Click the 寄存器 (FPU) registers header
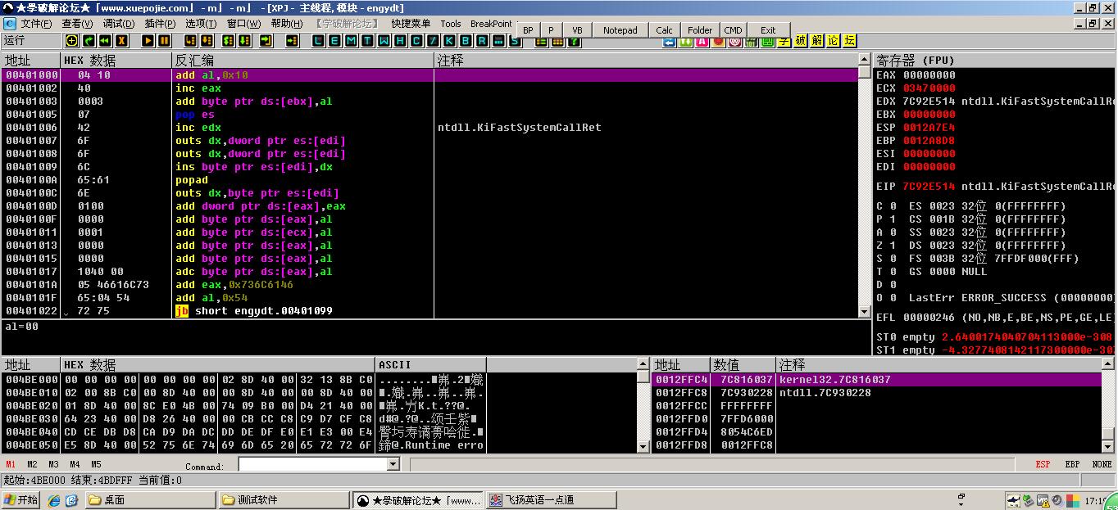The width and height of the screenshot is (1118, 510). (996, 60)
